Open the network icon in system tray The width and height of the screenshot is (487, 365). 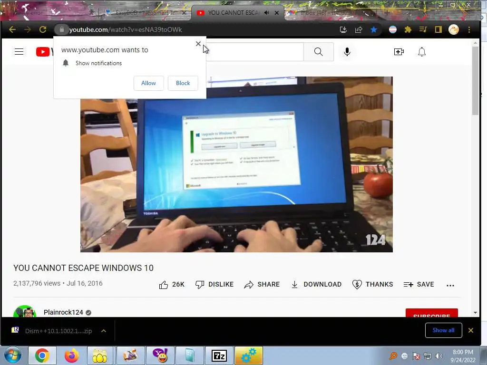[428, 356]
